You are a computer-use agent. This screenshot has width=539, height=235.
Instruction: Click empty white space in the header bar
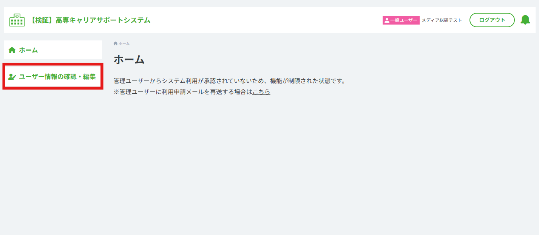[x=264, y=20]
